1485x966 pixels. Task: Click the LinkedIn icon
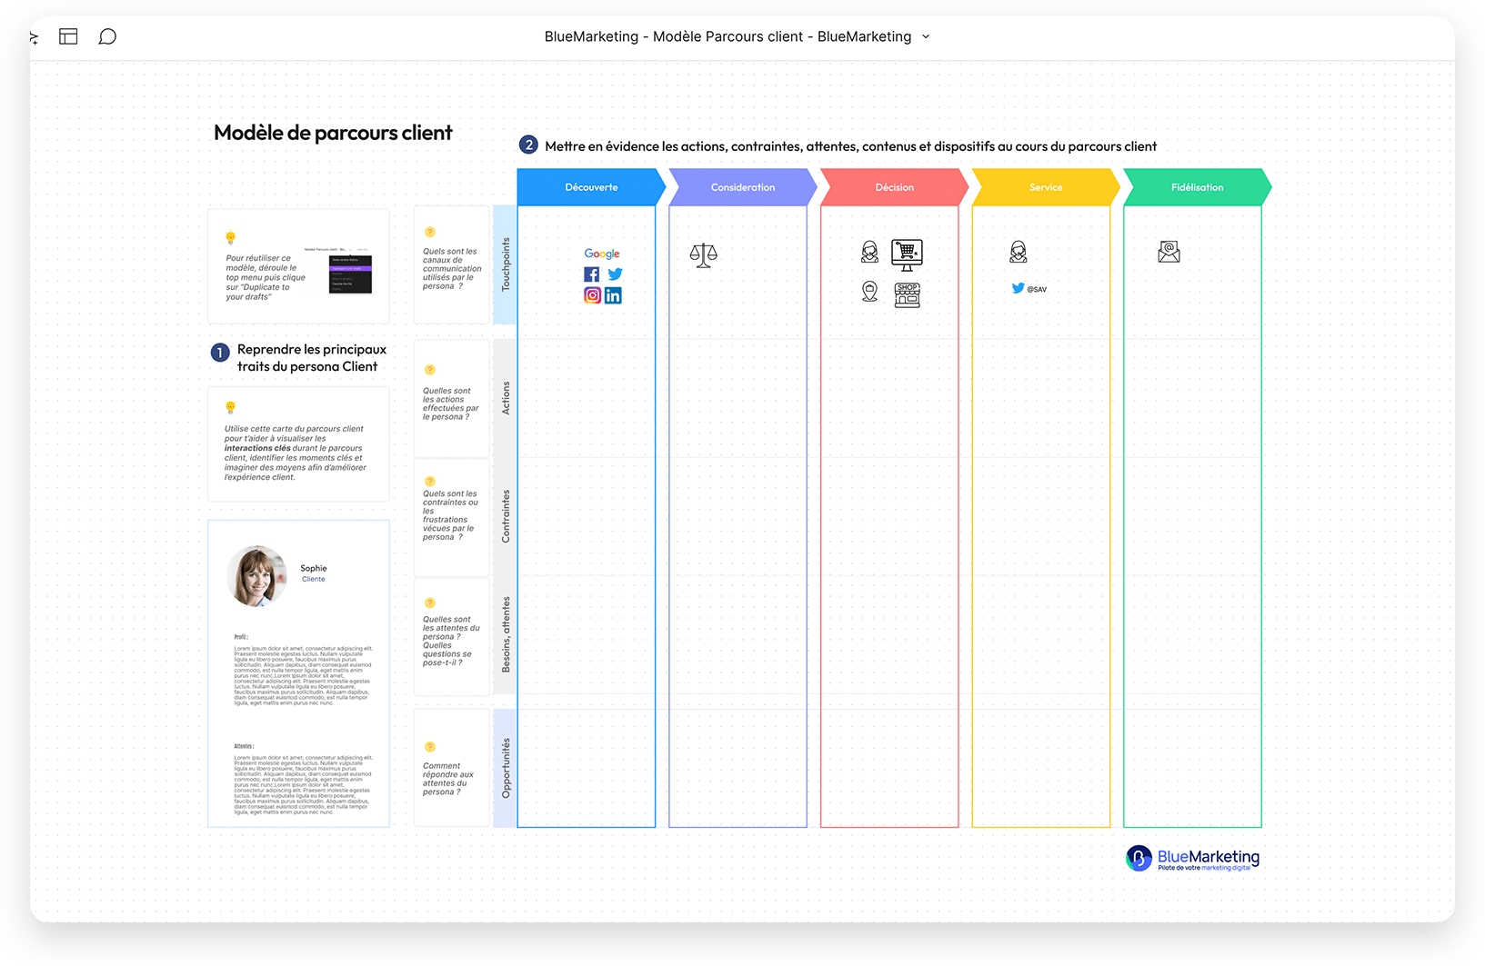coord(614,295)
